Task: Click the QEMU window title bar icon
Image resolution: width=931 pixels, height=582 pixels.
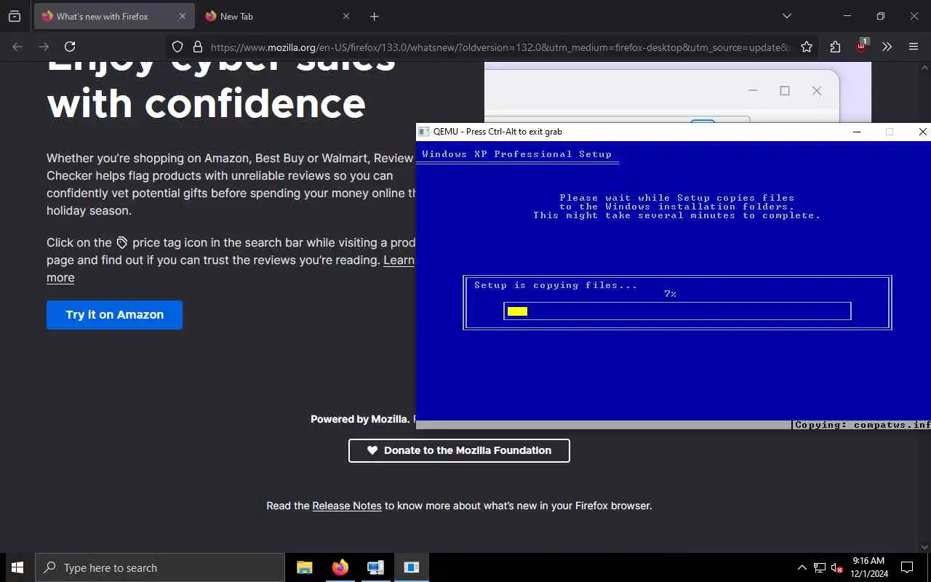Action: (x=424, y=132)
